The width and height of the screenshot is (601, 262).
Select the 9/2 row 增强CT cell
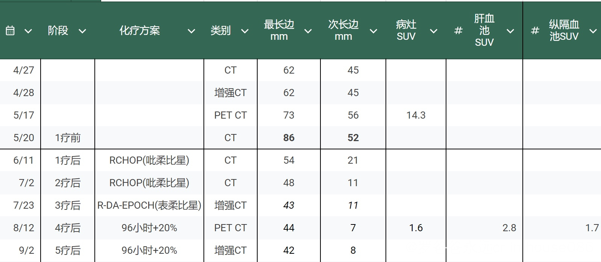click(230, 250)
